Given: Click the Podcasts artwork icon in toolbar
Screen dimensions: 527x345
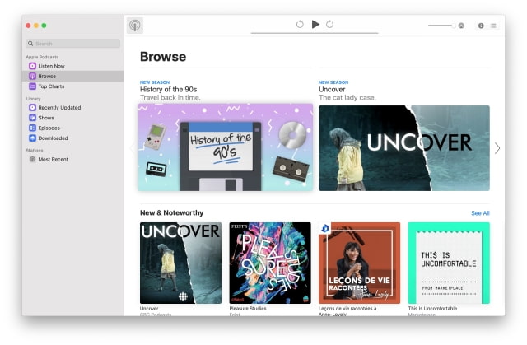Looking at the screenshot, I should click(x=135, y=26).
